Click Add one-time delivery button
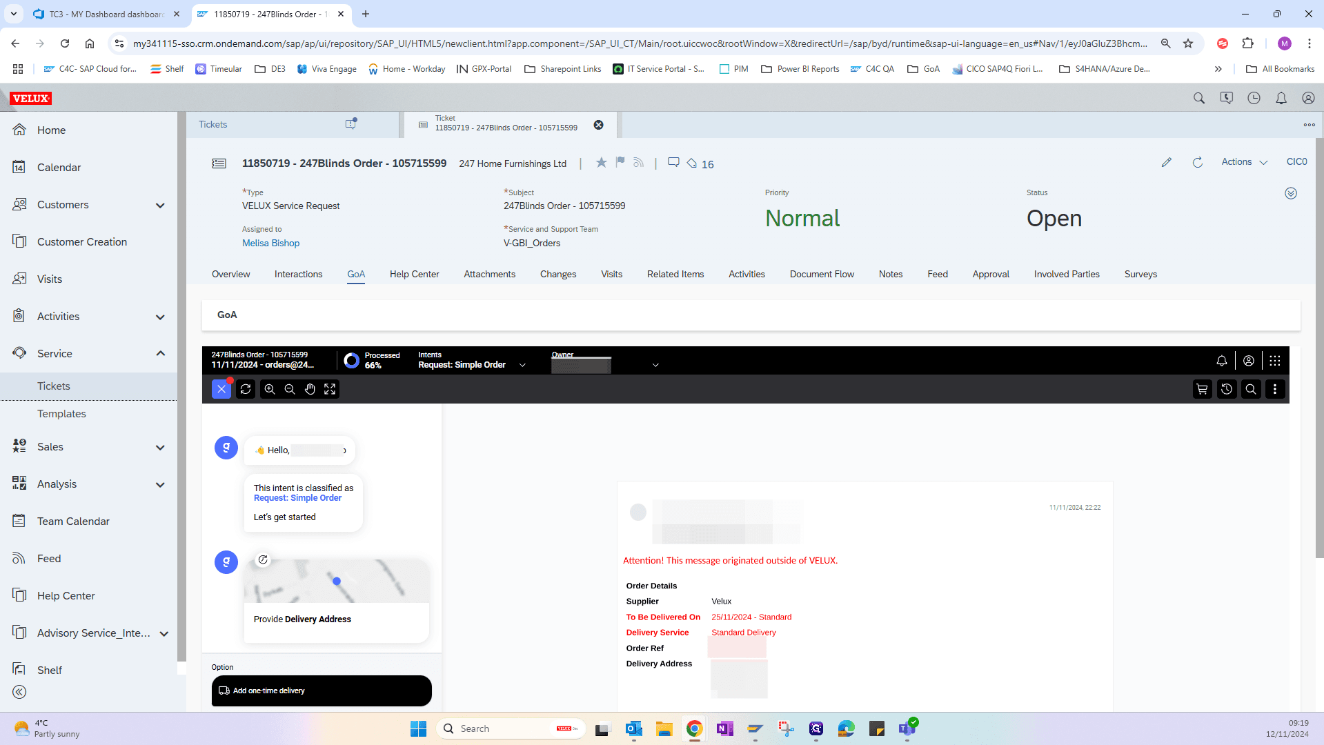Viewport: 1324px width, 745px height. pyautogui.click(x=322, y=691)
